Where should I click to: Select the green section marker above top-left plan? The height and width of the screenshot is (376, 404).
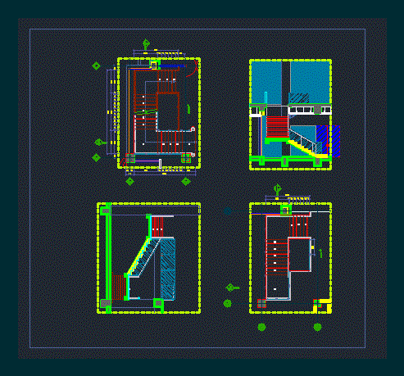146,45
